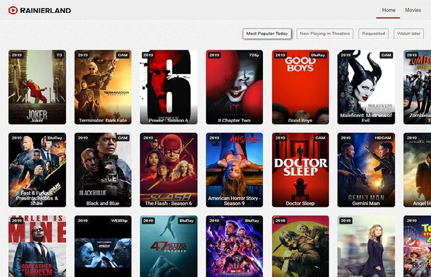Click the CAM badge on Maleficent

386,55
